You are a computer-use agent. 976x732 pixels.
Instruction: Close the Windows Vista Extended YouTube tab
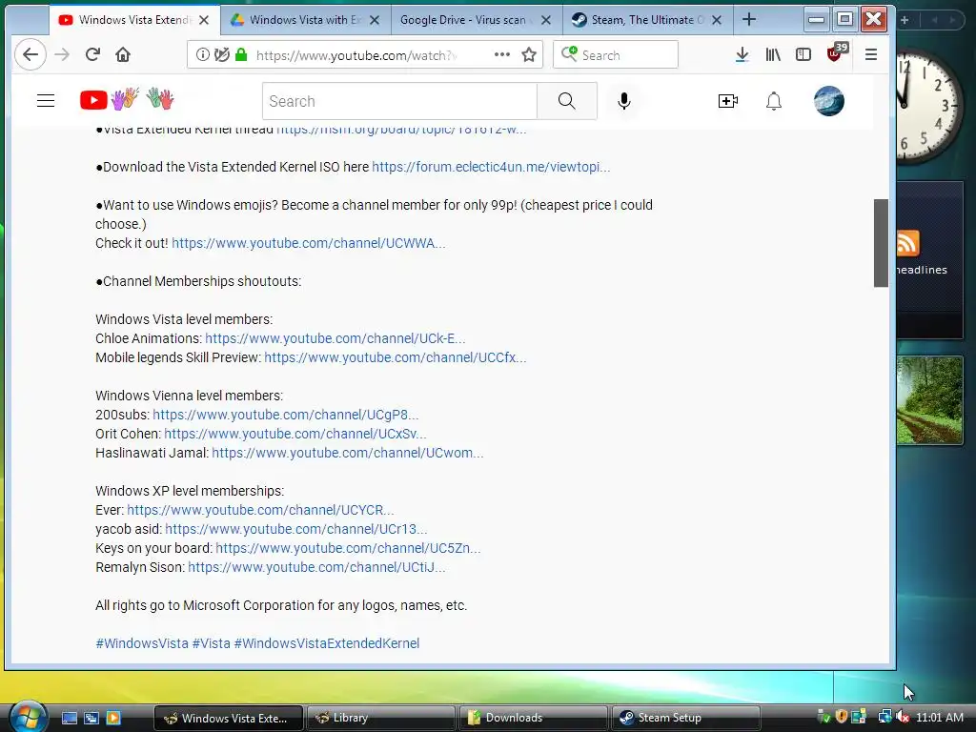click(204, 20)
